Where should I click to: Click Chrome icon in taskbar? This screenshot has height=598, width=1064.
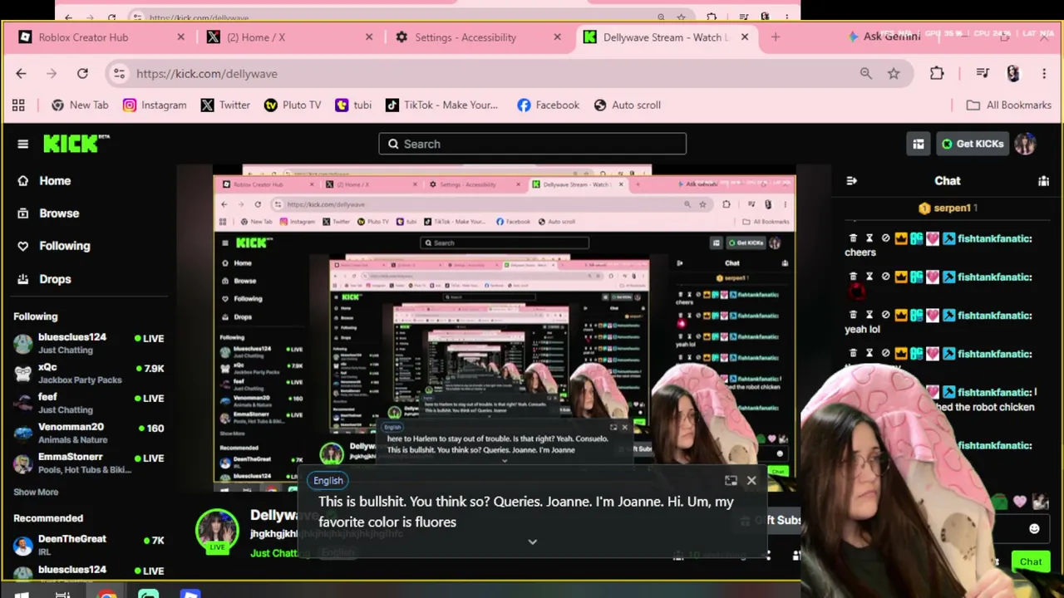pos(107,595)
